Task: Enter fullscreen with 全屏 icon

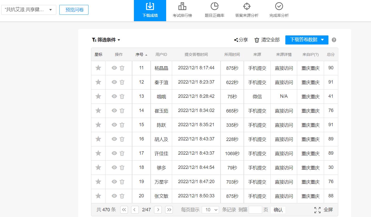Action: (317, 210)
